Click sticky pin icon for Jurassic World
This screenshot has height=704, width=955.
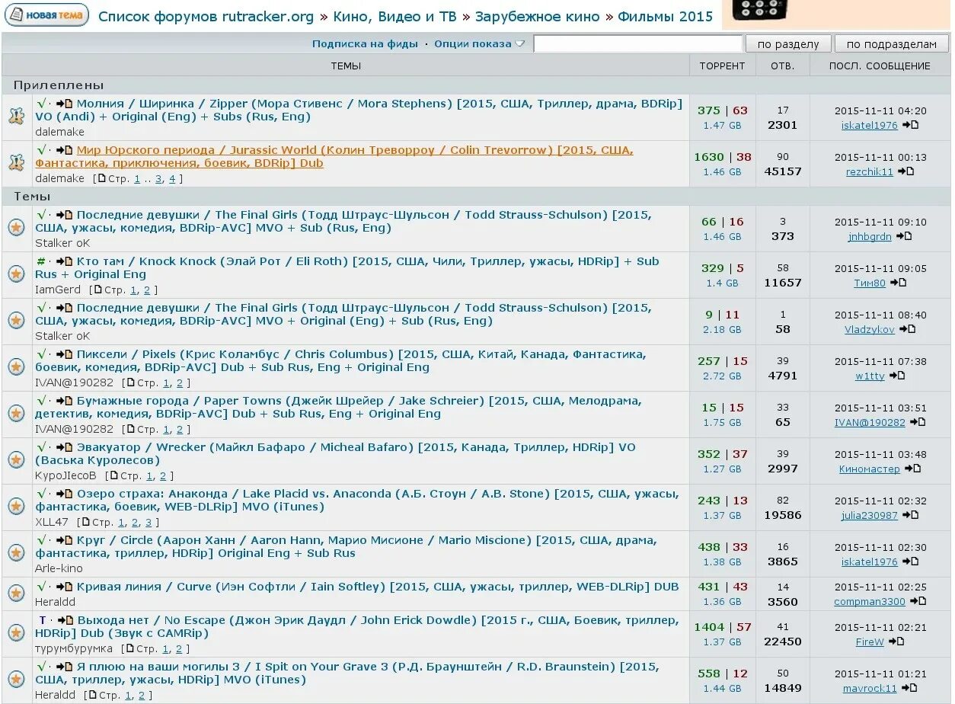pyautogui.click(x=16, y=162)
